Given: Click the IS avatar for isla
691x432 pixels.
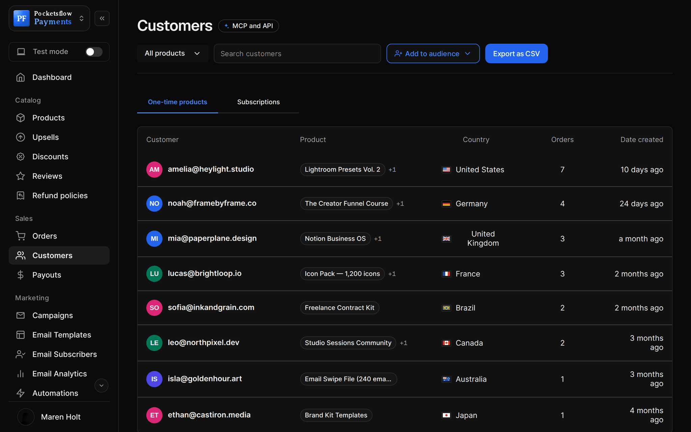Looking at the screenshot, I should [x=154, y=379].
